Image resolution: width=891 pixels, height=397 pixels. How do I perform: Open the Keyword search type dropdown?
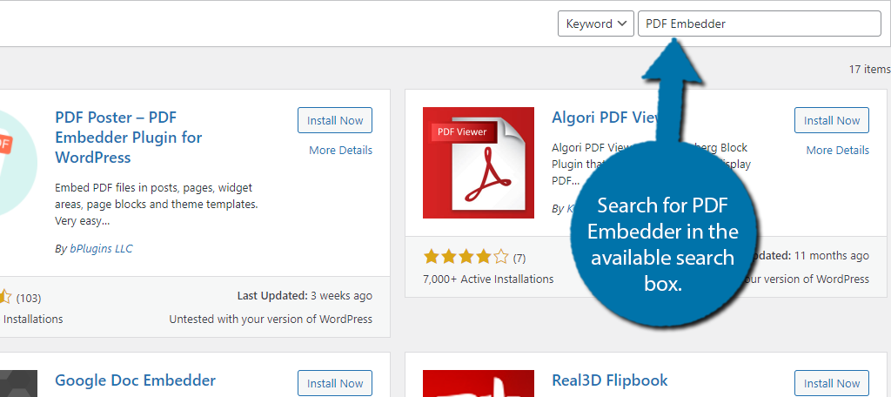click(595, 24)
